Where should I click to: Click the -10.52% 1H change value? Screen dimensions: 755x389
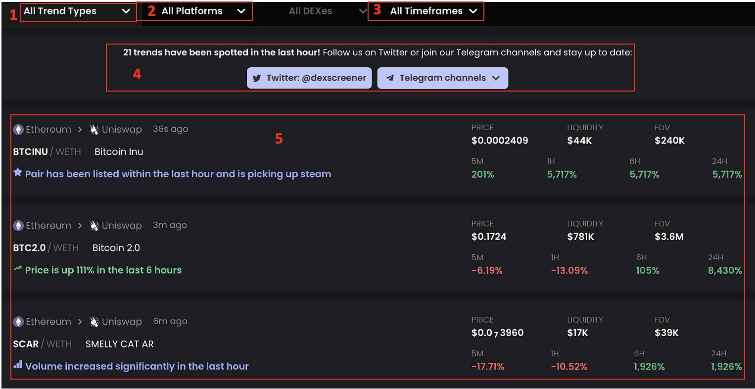click(x=569, y=366)
